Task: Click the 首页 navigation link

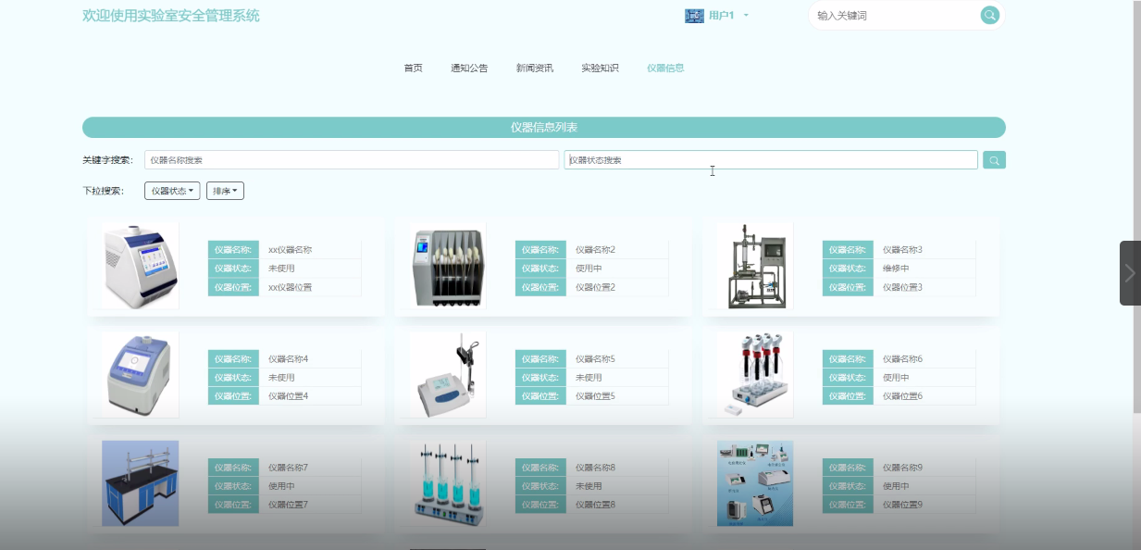Action: (412, 67)
